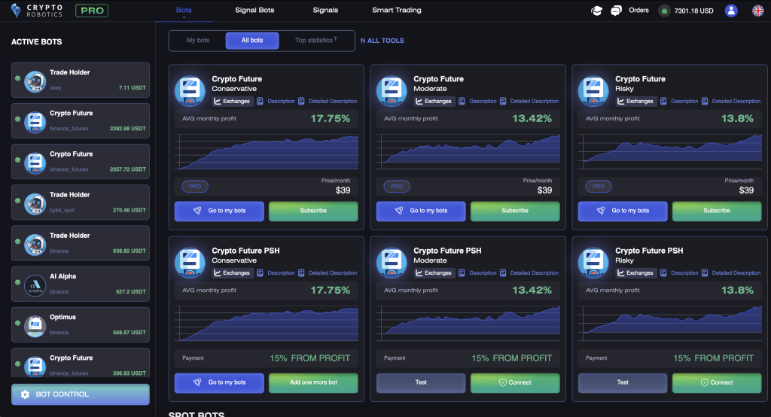This screenshot has width=771, height=417.
Task: Select Crypto Future bot with 2057.72 USDT
Action: pyautogui.click(x=80, y=161)
